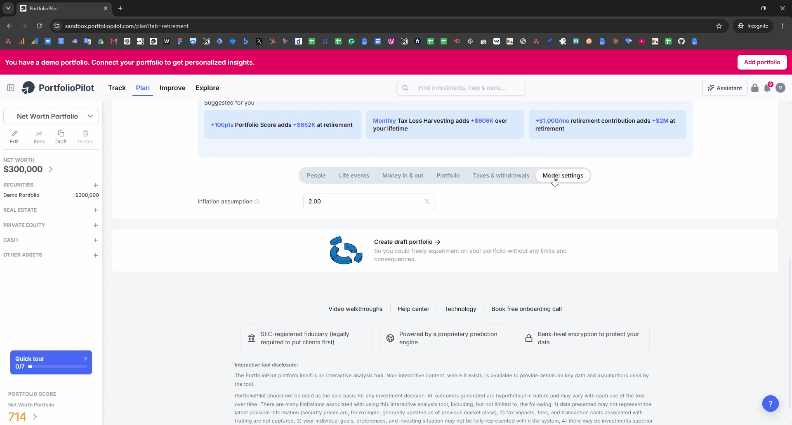Switch to the Life events tab
The width and height of the screenshot is (792, 425).
pos(354,175)
